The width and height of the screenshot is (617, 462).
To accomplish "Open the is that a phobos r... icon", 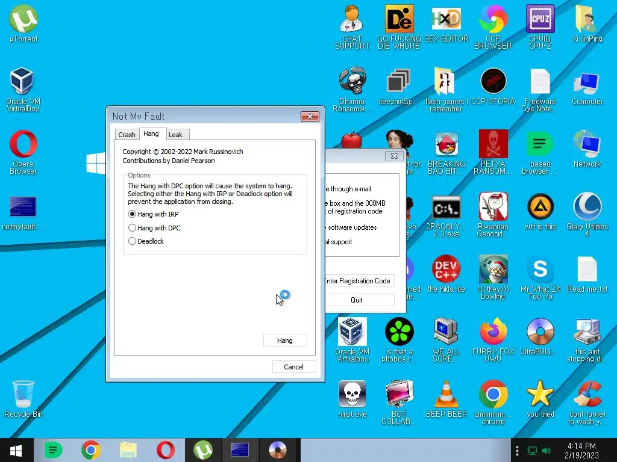I will [x=399, y=340].
